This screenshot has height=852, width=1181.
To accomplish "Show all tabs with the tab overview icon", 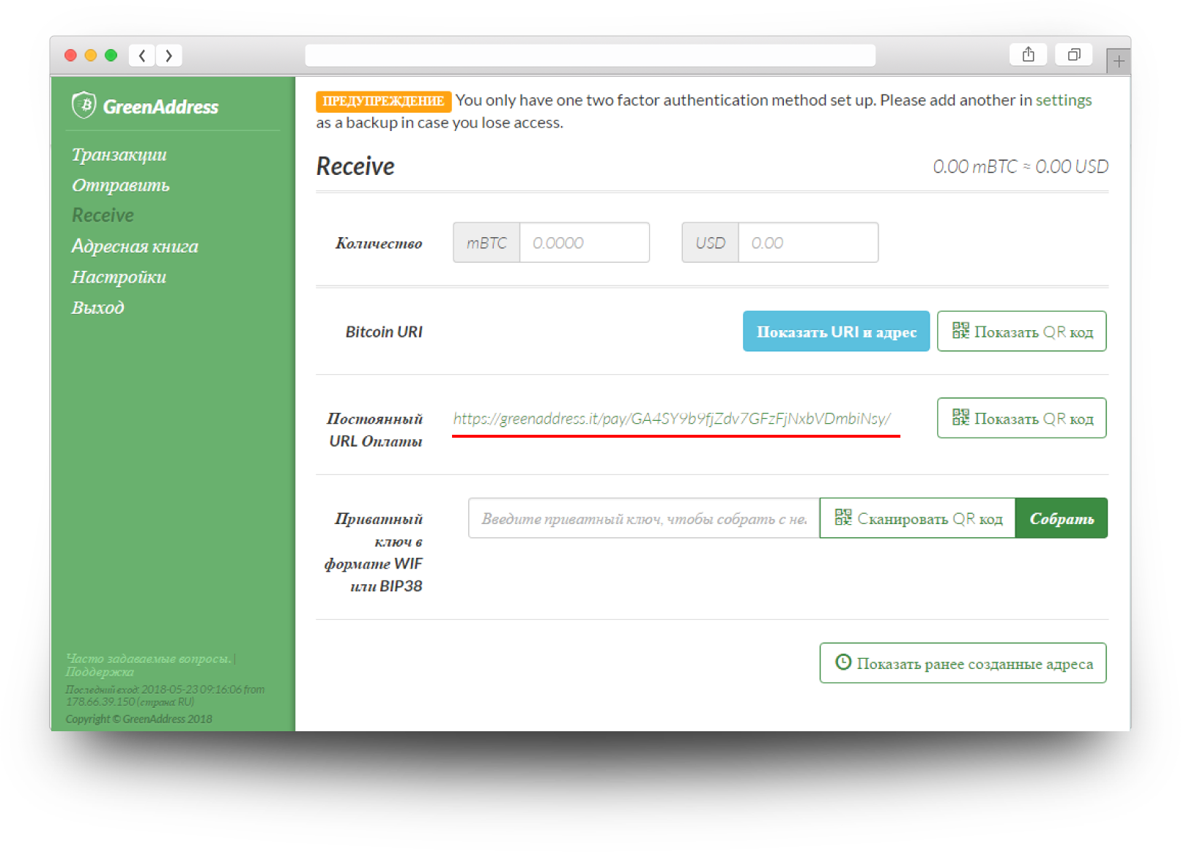I will pos(1073,54).
